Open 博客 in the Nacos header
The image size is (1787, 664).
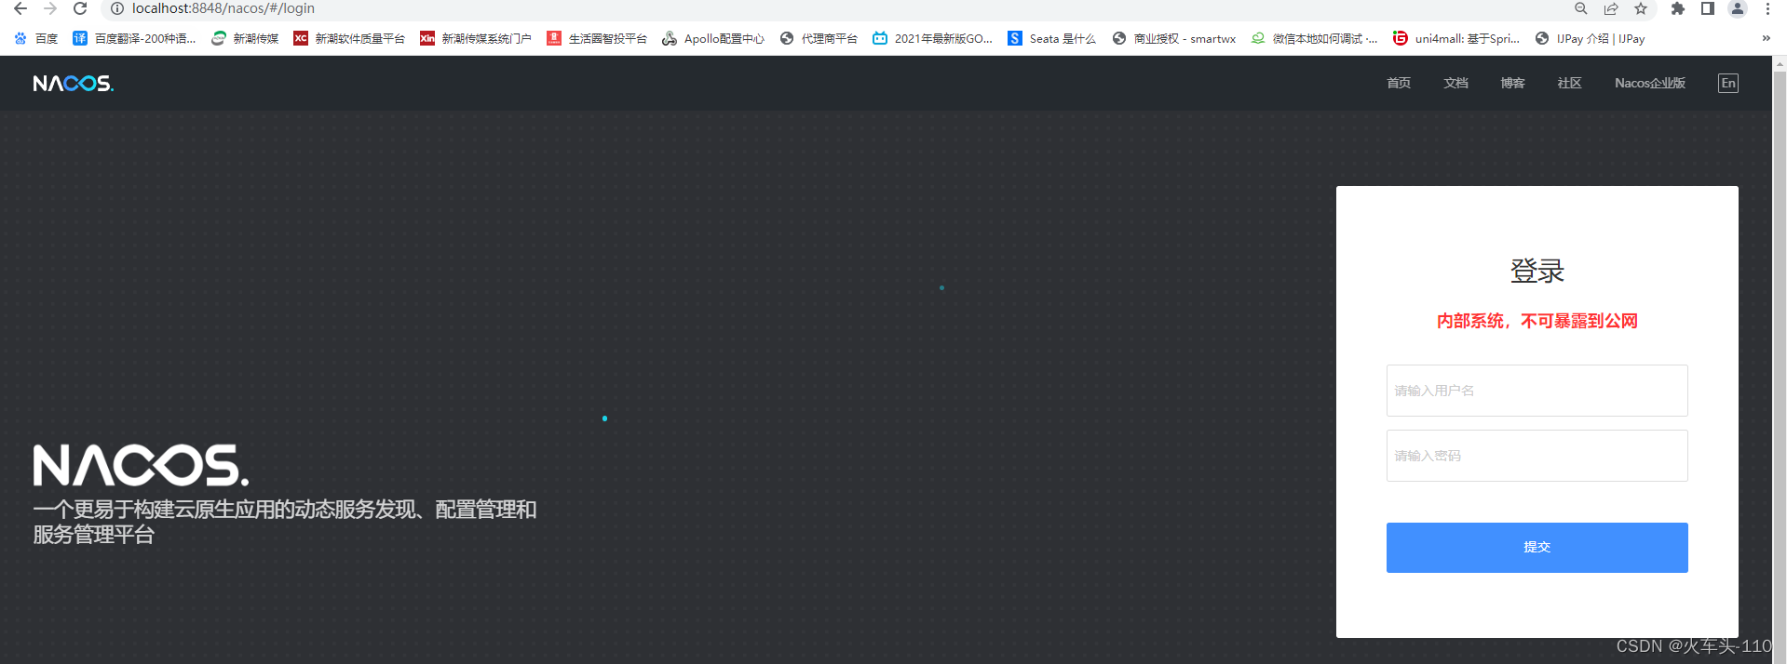(x=1512, y=83)
